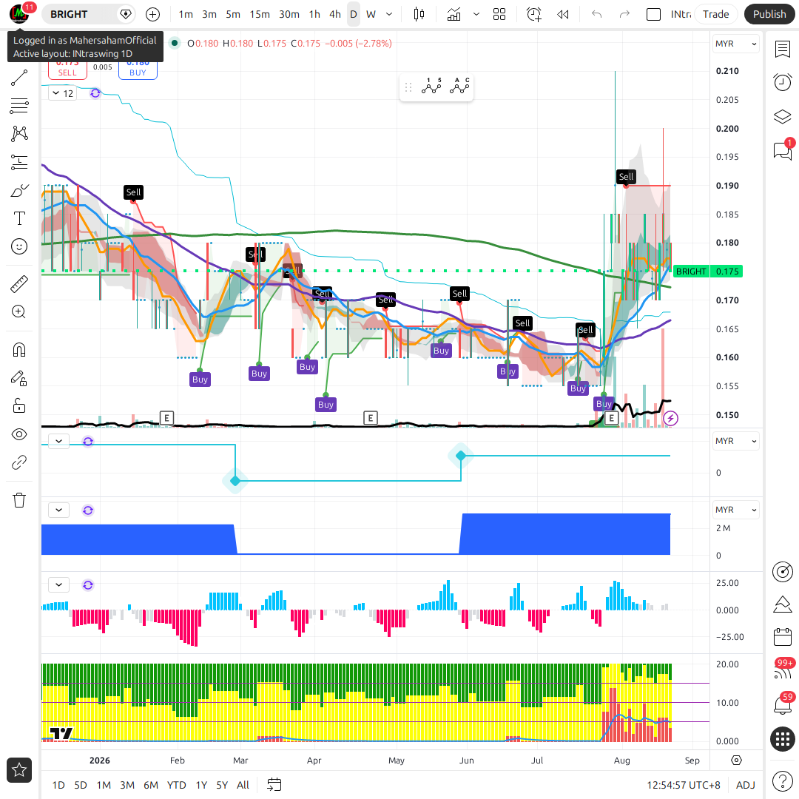Image resolution: width=799 pixels, height=799 pixels.
Task: Activate the zoom in tool
Action: [18, 312]
